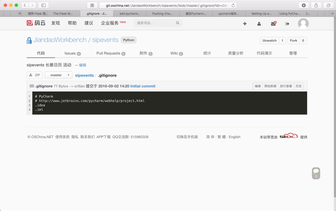
Task: Switch to the Pushing Cha... tab
Action: pos(162,13)
